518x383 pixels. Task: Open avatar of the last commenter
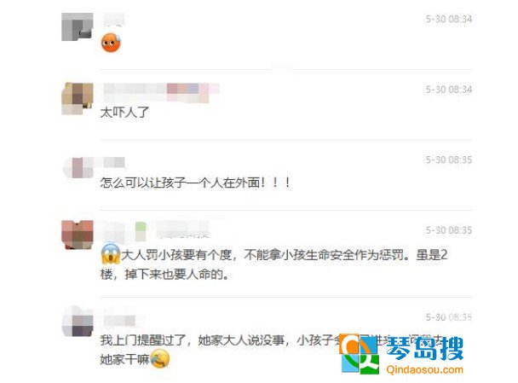(x=78, y=322)
